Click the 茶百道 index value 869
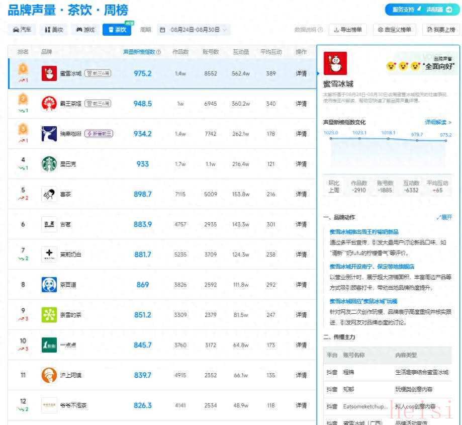Viewport: 462px width, 425px height. (143, 285)
